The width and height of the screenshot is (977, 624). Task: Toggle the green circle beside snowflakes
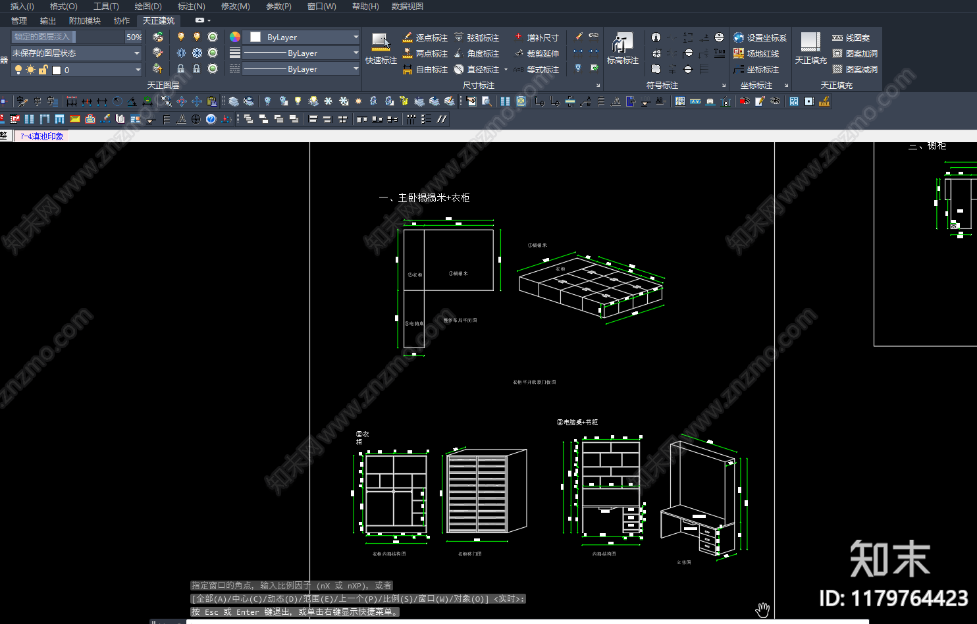tap(213, 53)
